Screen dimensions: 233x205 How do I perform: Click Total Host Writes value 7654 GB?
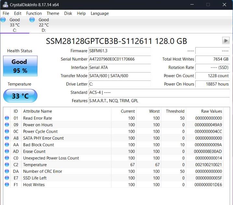pos(213,59)
